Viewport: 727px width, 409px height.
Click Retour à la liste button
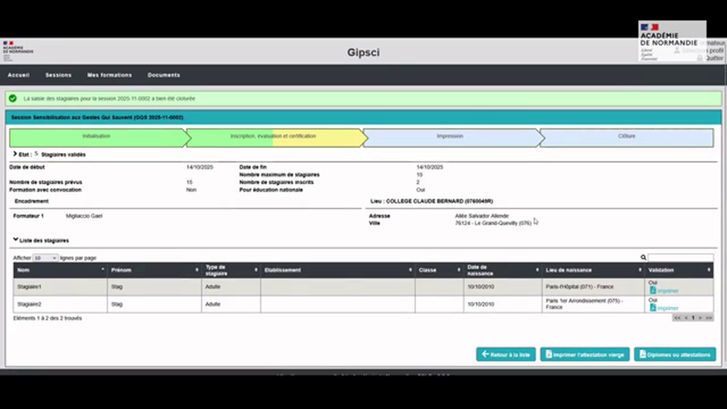(x=505, y=354)
